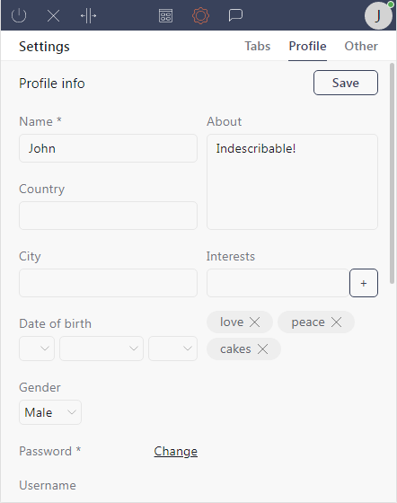Switch to the Other tab

point(361,46)
